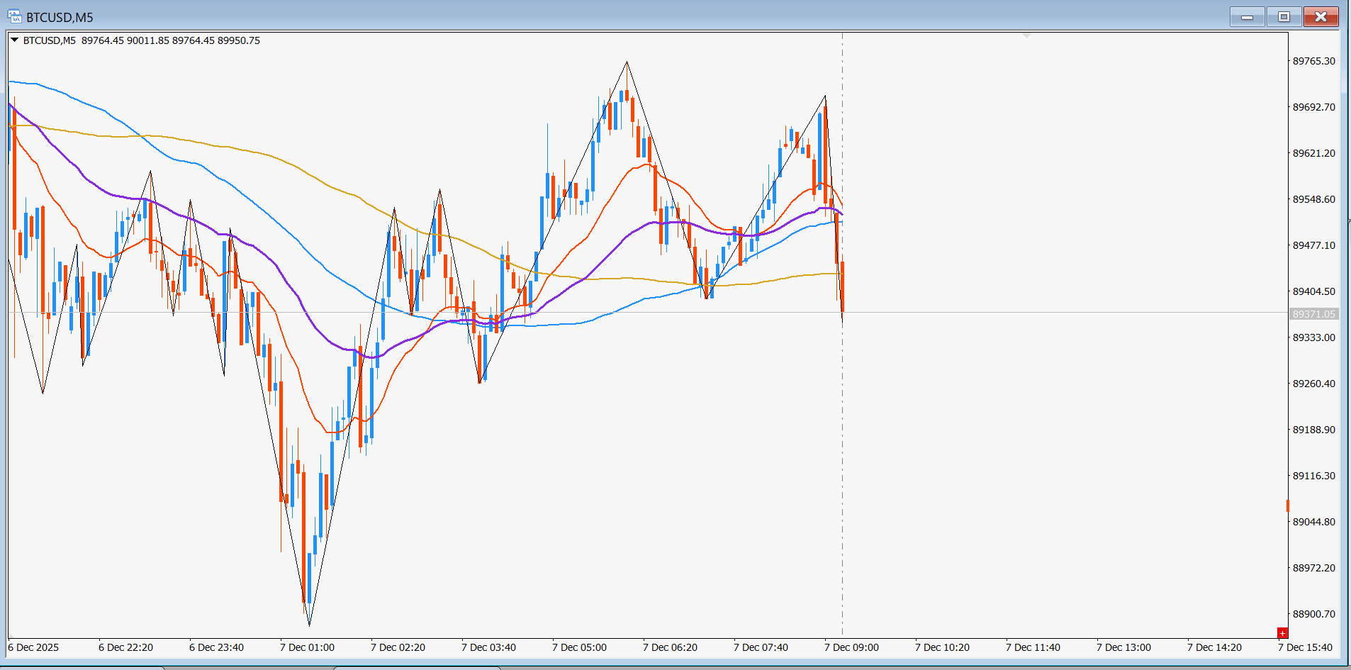This screenshot has height=670, width=1351.
Task: Open the triangle dropdown beside BTCUSD,M5 chart label
Action: [14, 40]
